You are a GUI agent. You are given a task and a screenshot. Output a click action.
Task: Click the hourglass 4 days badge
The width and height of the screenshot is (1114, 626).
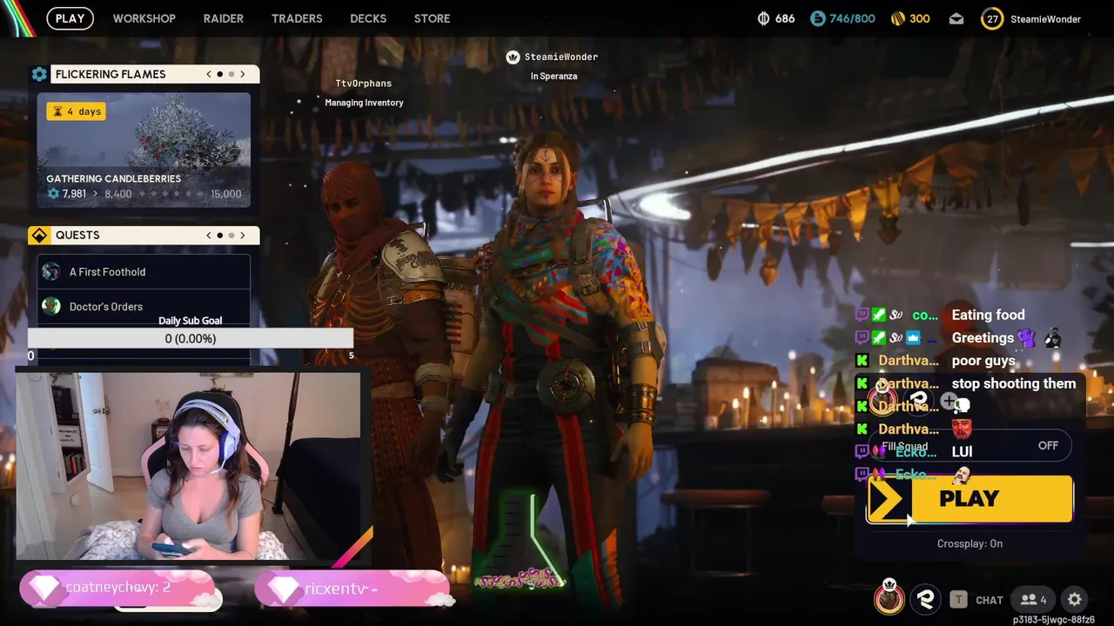(77, 111)
